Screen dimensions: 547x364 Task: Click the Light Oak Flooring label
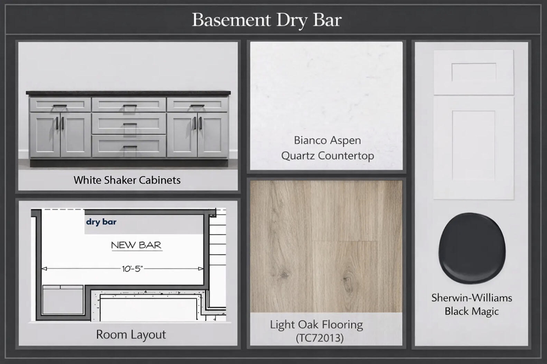316,324
